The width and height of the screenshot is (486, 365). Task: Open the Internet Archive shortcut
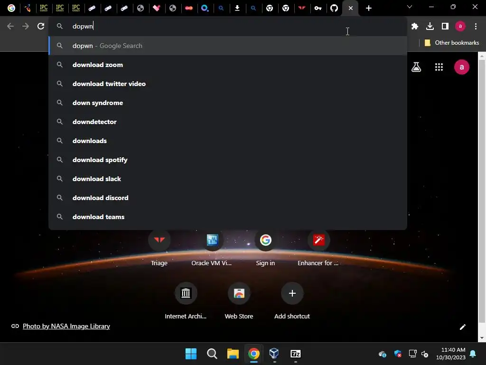click(186, 301)
